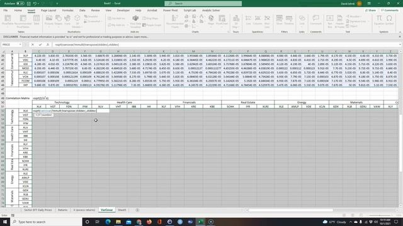Launch the Bing Maps add-in

pyautogui.click(x=150, y=18)
